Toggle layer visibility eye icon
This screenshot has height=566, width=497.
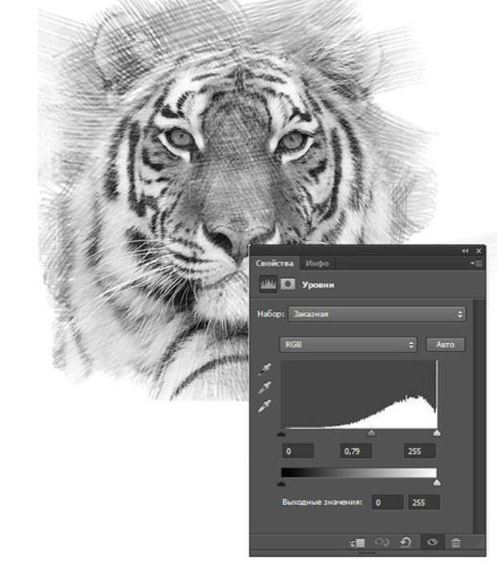431,543
